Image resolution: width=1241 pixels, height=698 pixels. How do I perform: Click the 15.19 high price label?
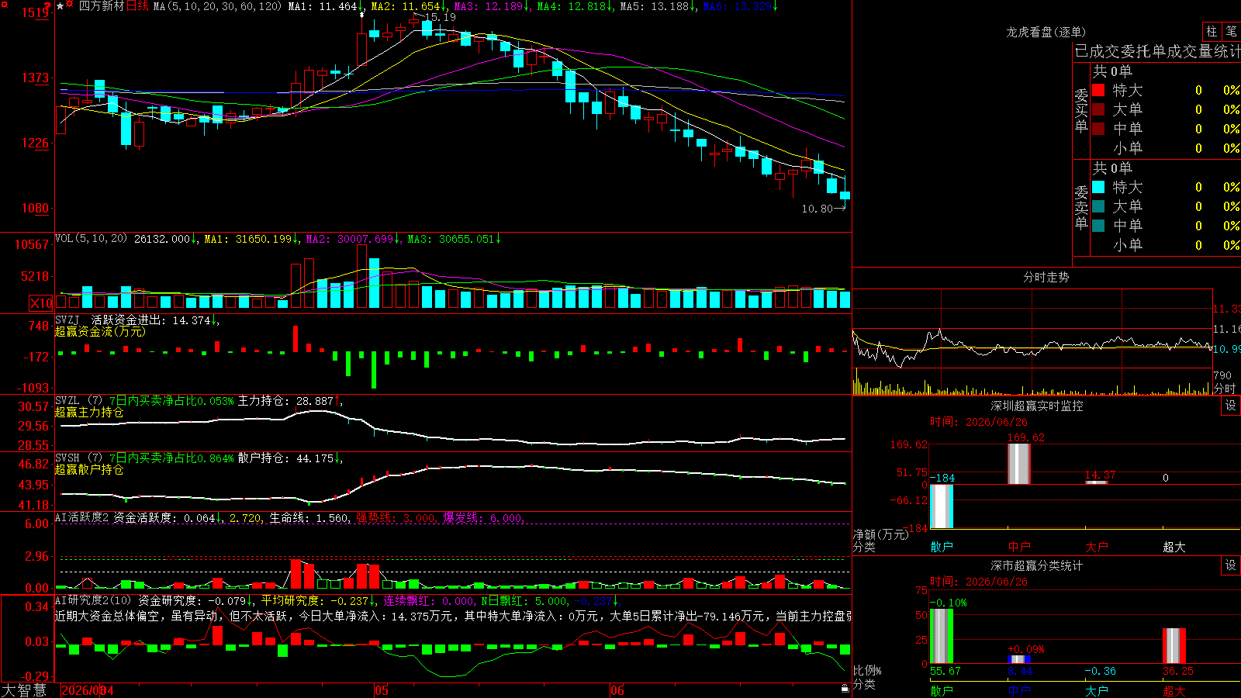point(440,17)
